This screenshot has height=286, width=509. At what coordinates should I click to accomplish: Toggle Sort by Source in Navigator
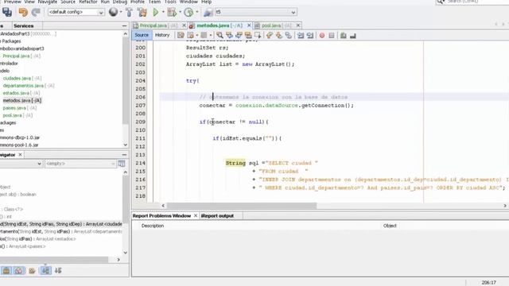pos(58,270)
